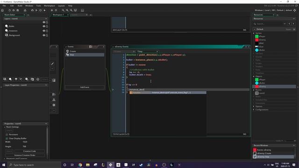
Task: Open Events flag icon in object panel
Action: tap(54, 94)
